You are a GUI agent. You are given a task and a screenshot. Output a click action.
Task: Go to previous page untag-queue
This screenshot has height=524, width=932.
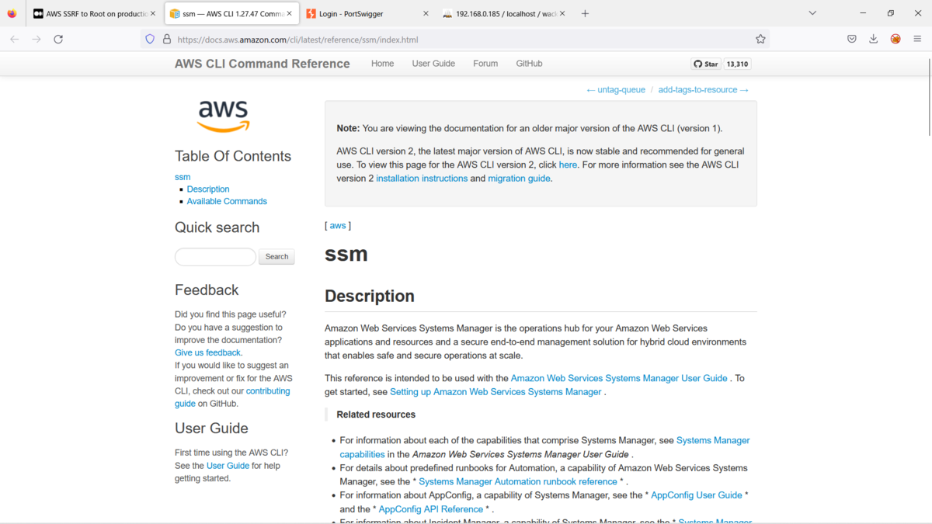pos(616,90)
